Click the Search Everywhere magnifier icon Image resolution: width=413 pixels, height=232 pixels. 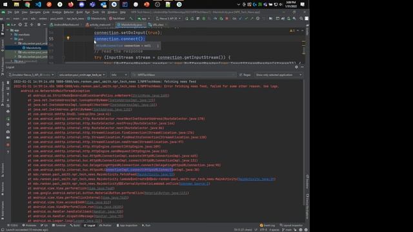point(301,19)
